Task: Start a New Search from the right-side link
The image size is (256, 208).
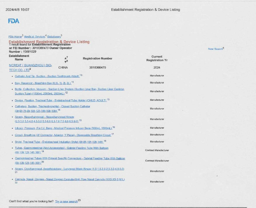Action: (x=215, y=49)
